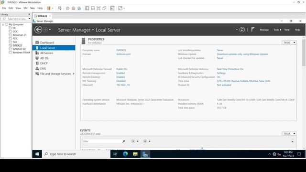Image resolution: width=306 pixels, height=172 pixels.
Task: Click the time zone link
Action: tap(243, 81)
